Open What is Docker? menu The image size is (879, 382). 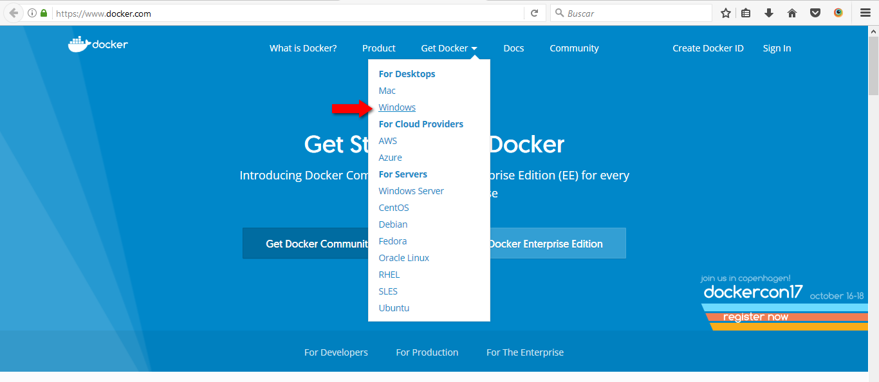click(x=303, y=48)
